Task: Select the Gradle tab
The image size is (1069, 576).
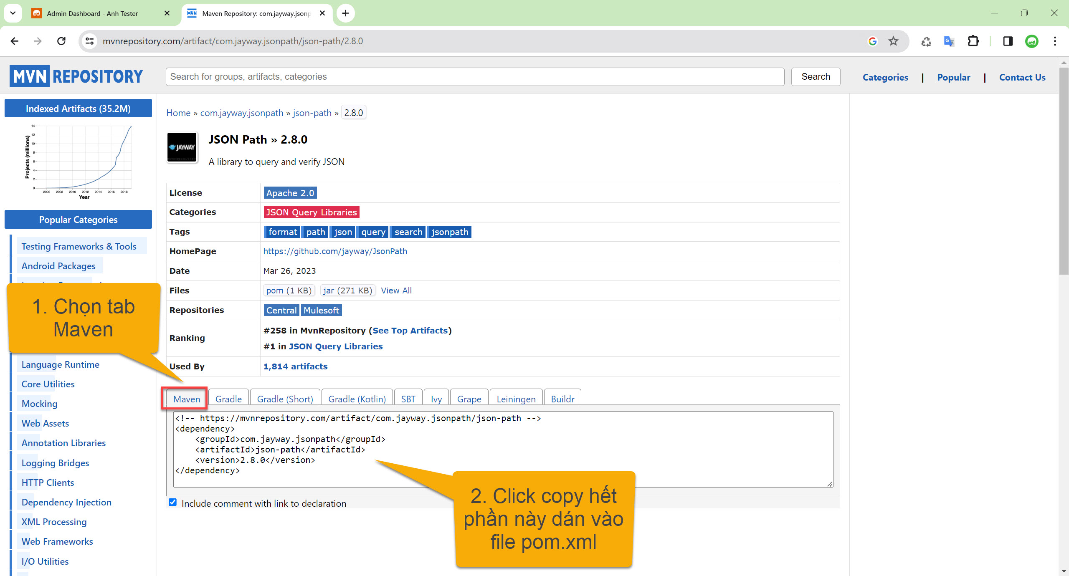Action: point(228,399)
